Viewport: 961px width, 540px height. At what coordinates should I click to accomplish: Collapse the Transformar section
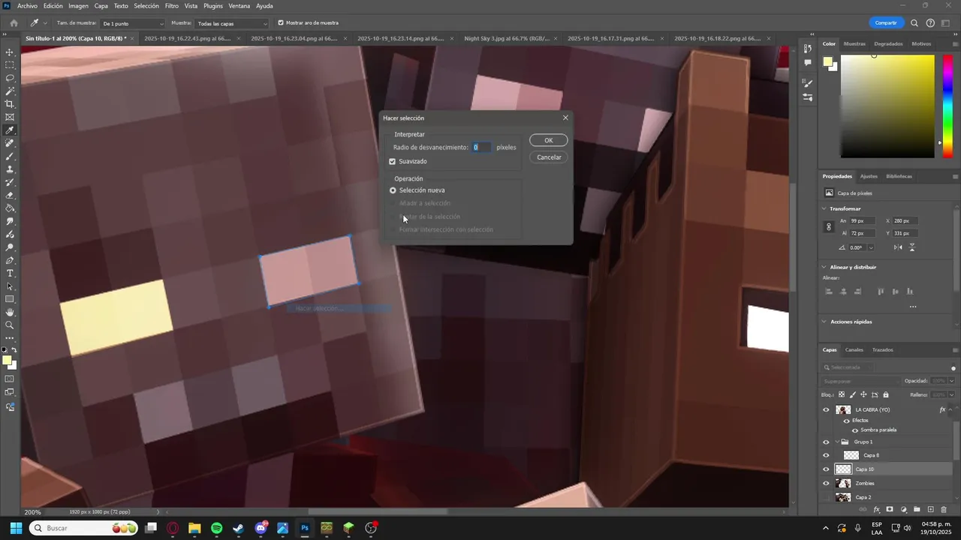pos(824,208)
